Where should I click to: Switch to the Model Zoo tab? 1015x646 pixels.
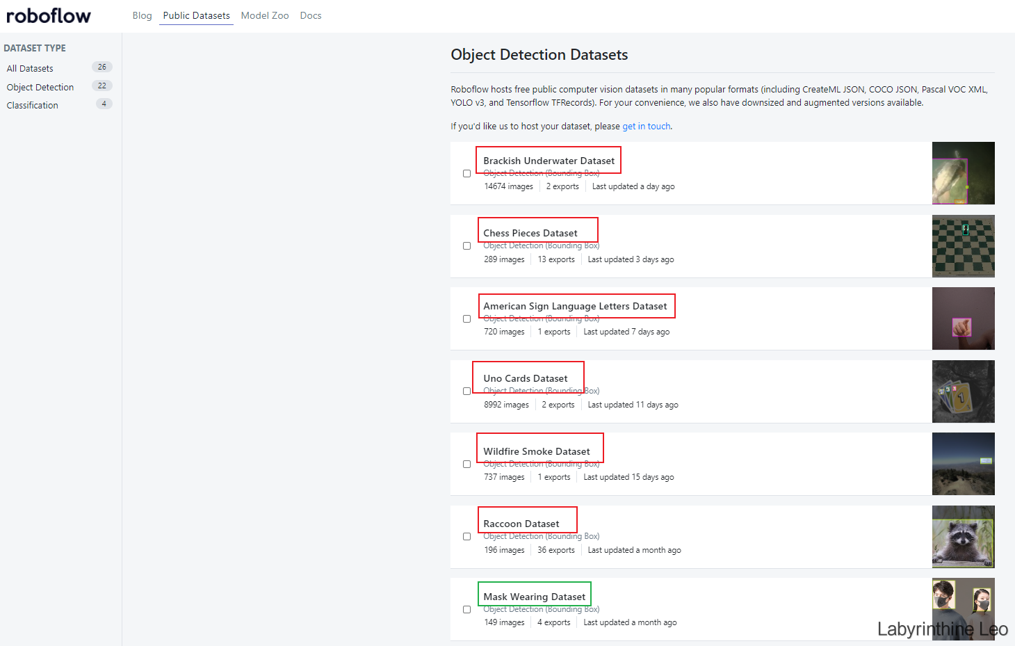coord(265,15)
